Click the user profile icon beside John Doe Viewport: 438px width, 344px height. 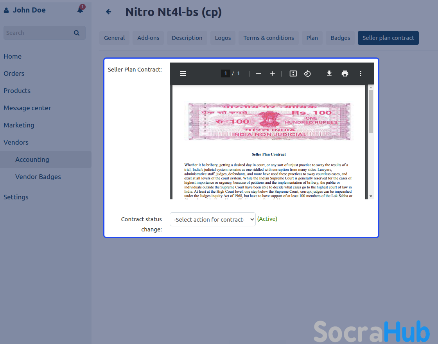[x=6, y=10]
